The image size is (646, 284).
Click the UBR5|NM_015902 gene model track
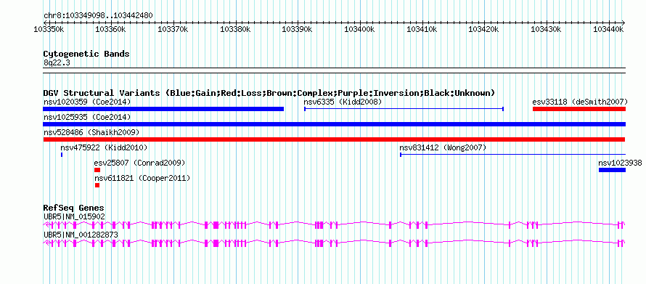pyautogui.click(x=334, y=224)
